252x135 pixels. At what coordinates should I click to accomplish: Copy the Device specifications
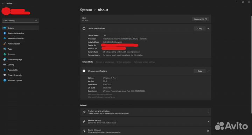(199, 29)
